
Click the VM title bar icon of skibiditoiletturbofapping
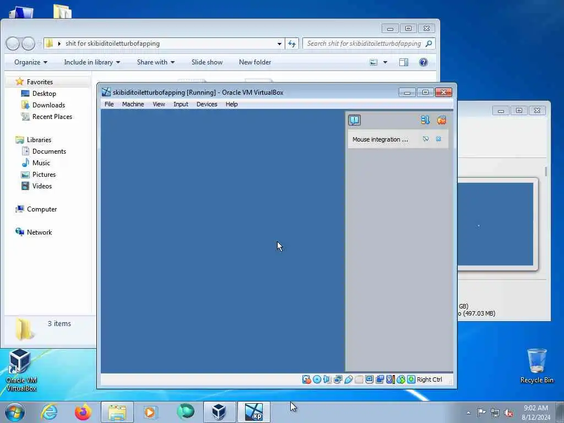pos(106,93)
